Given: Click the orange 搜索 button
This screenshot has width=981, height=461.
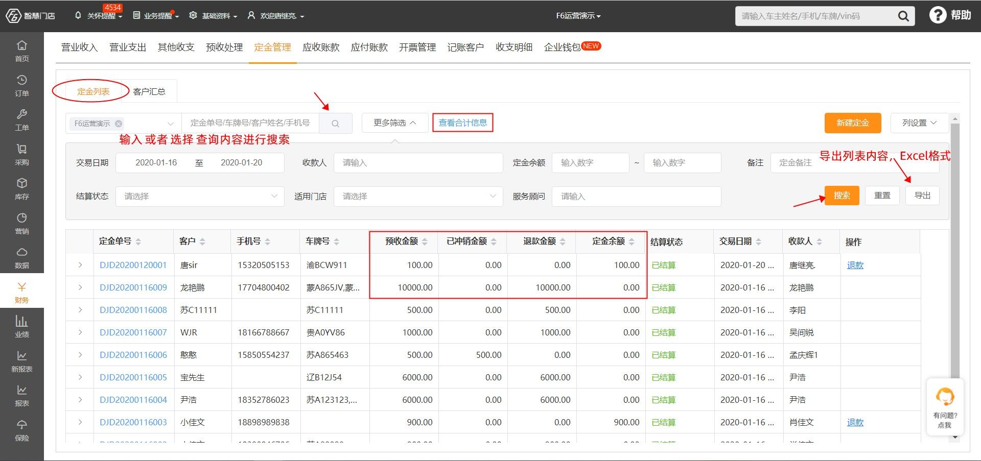Looking at the screenshot, I should coord(842,196).
